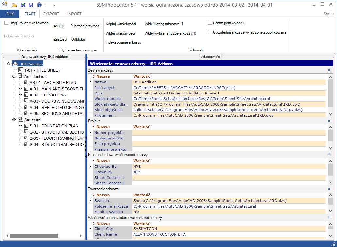Click the Zastosuj button

(x=60, y=39)
